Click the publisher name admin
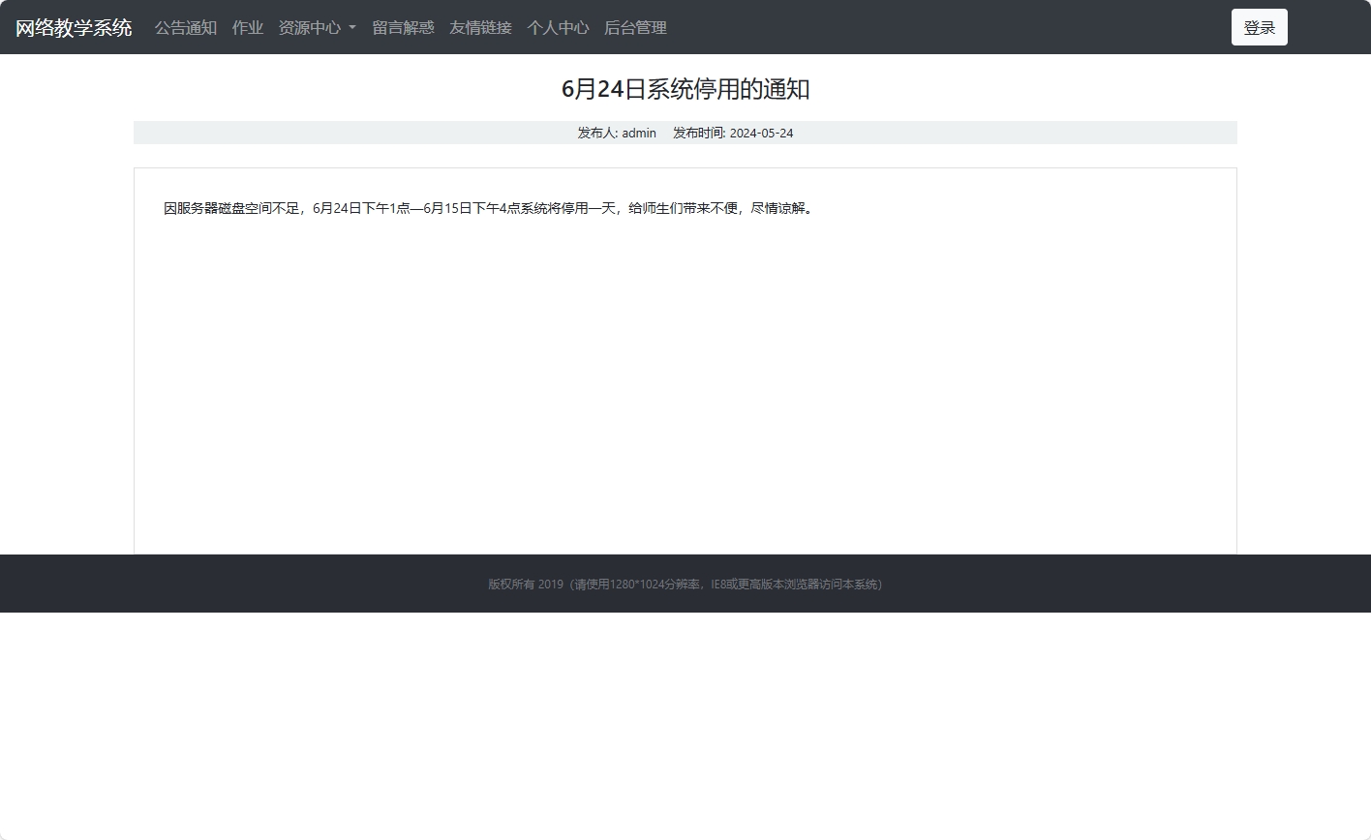This screenshot has height=840, width=1371. pos(639,133)
